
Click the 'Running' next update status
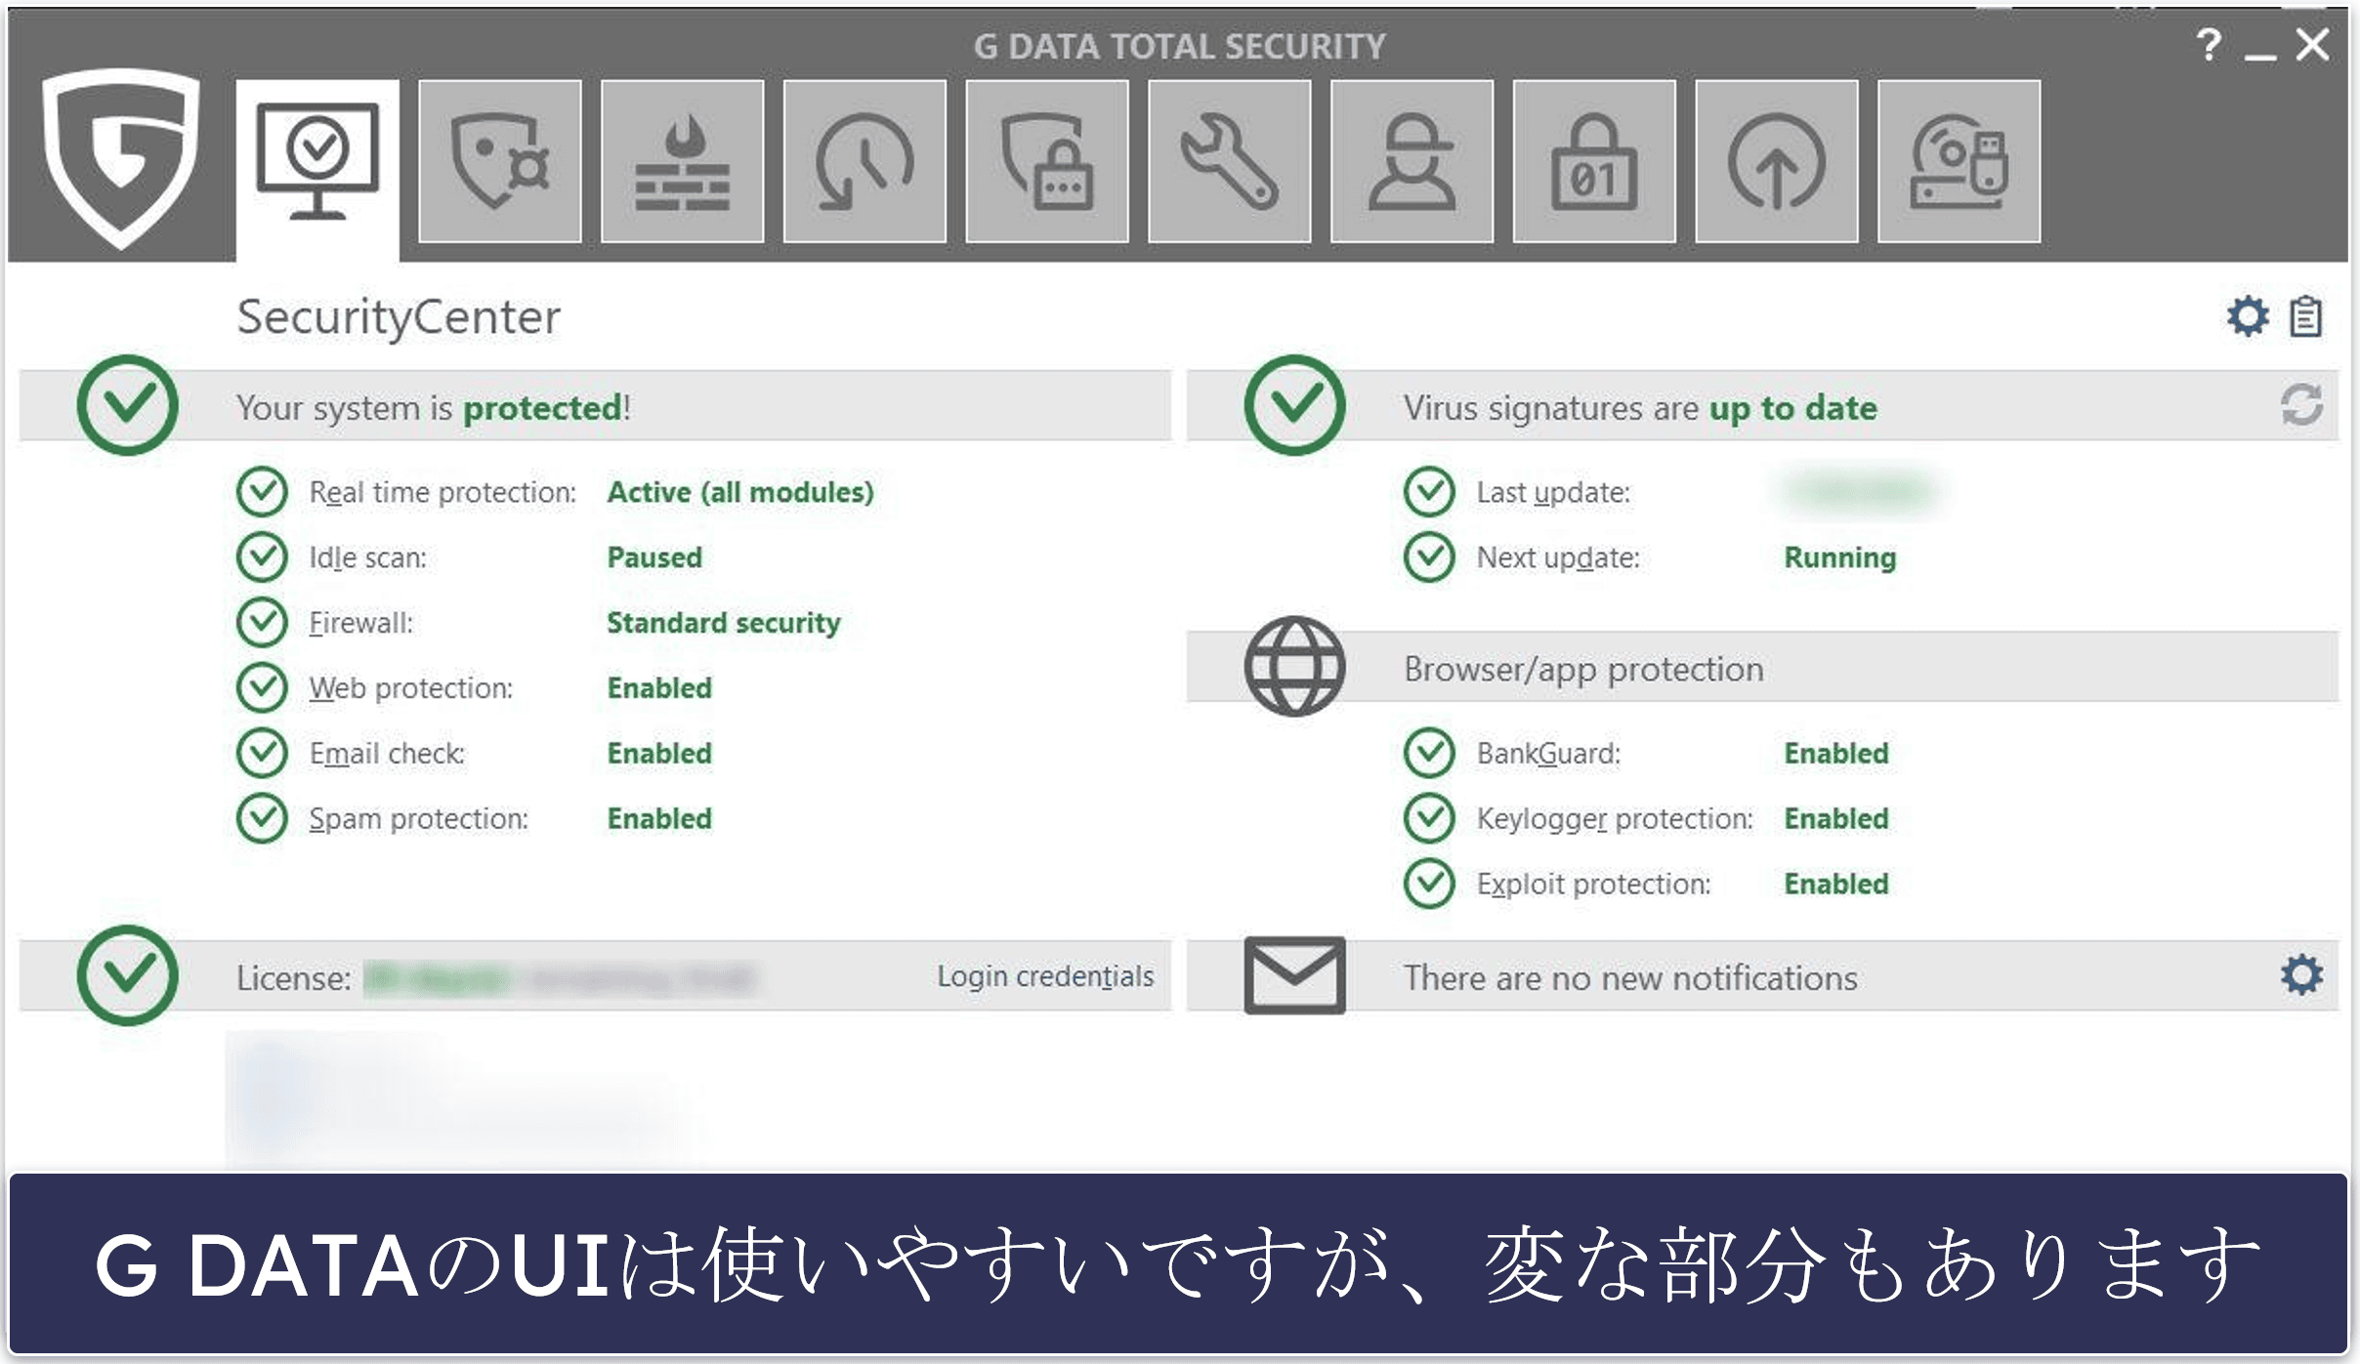coord(1840,558)
